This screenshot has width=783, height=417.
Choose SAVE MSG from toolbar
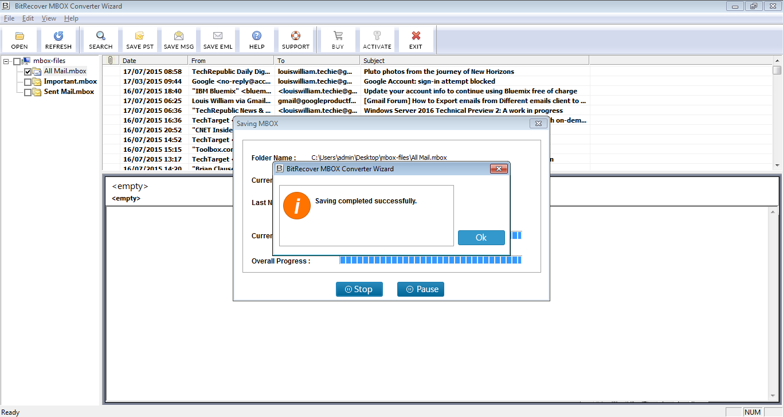179,40
